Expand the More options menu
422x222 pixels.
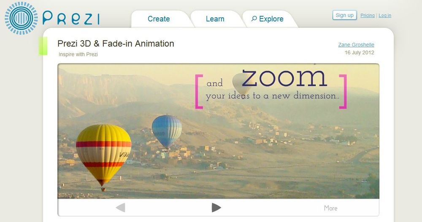click(330, 208)
